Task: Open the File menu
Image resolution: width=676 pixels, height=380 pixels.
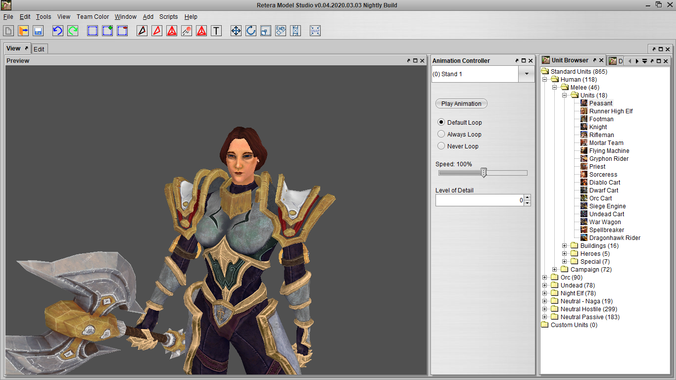Action: tap(8, 16)
